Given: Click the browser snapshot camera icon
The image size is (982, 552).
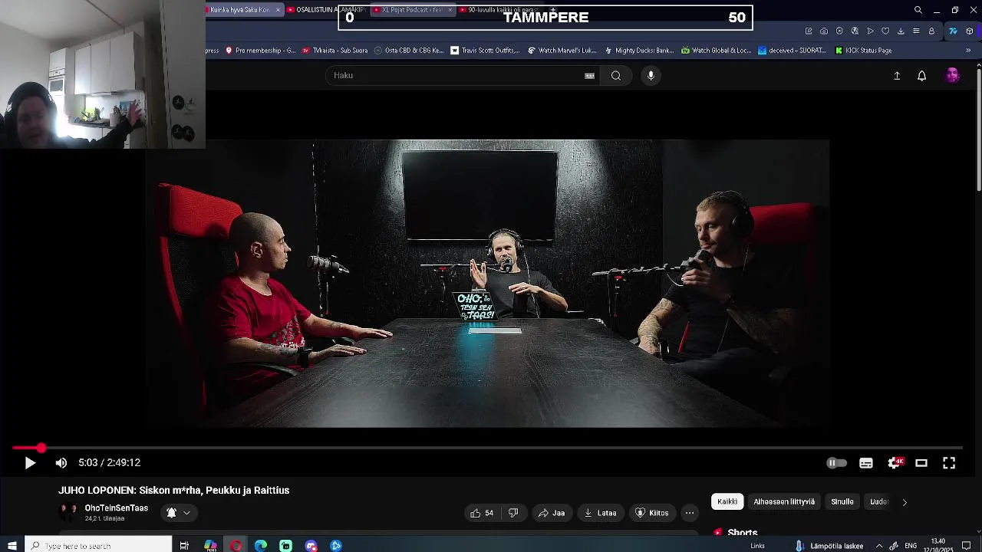Looking at the screenshot, I should coord(824,31).
